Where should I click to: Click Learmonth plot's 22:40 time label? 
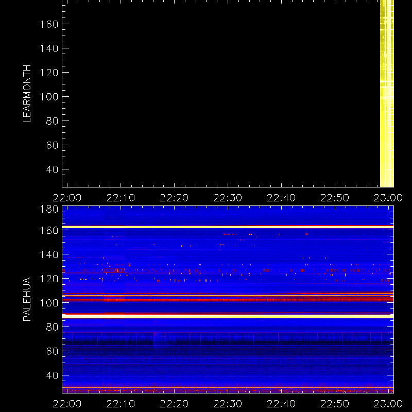click(x=281, y=198)
